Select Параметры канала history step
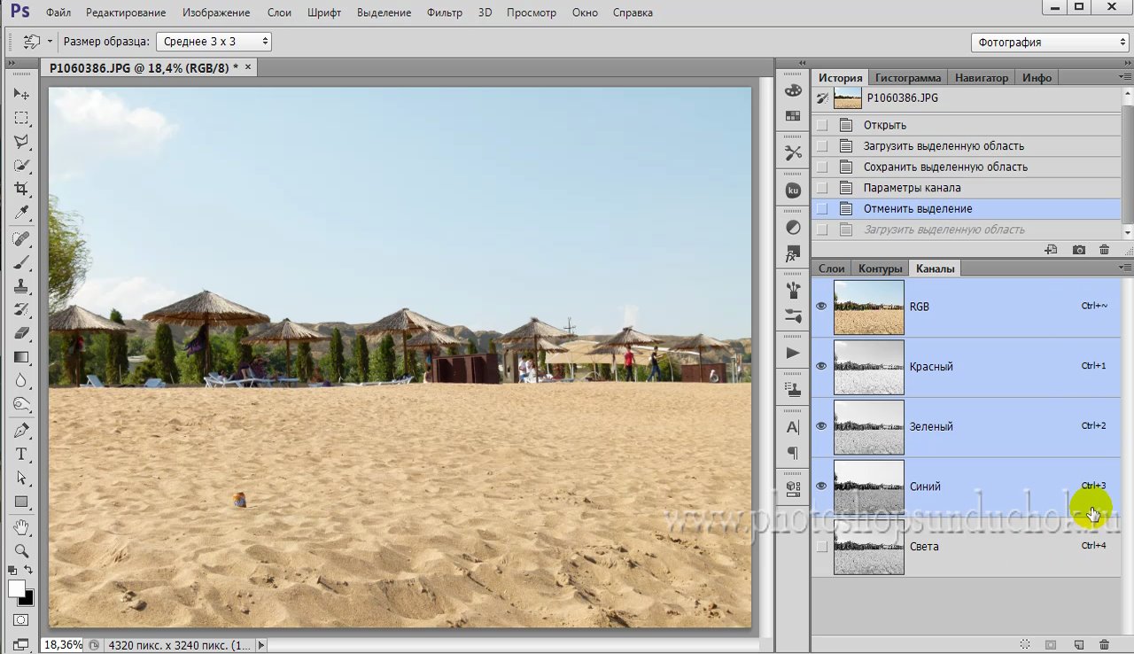The image size is (1134, 654). coord(912,188)
